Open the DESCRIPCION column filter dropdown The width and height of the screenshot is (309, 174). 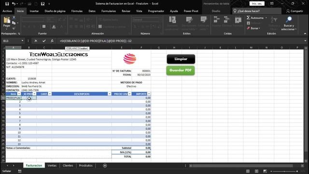[x=110, y=94]
